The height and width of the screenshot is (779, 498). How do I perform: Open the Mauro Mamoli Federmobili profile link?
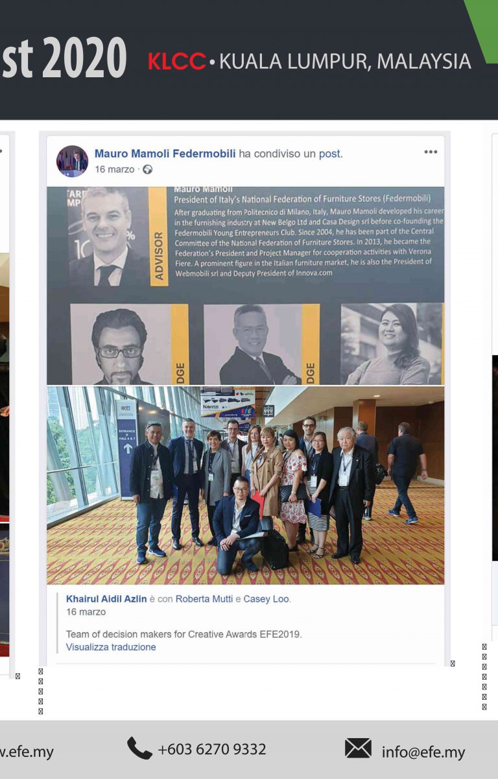pos(165,154)
